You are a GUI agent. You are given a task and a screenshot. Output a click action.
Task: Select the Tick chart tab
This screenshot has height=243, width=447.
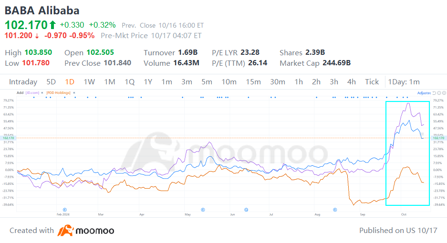[x=372, y=82]
